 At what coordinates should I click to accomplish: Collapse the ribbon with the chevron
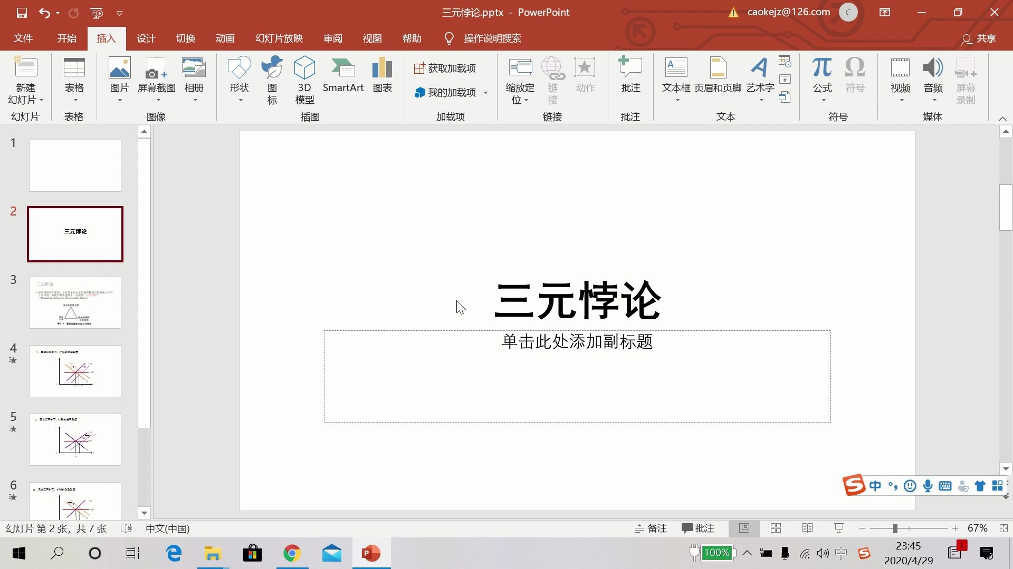[1002, 118]
